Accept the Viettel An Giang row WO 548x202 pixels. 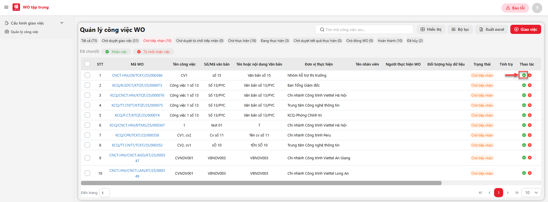[524, 158]
